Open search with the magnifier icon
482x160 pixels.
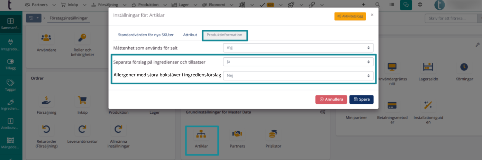pyautogui.click(x=378, y=5)
